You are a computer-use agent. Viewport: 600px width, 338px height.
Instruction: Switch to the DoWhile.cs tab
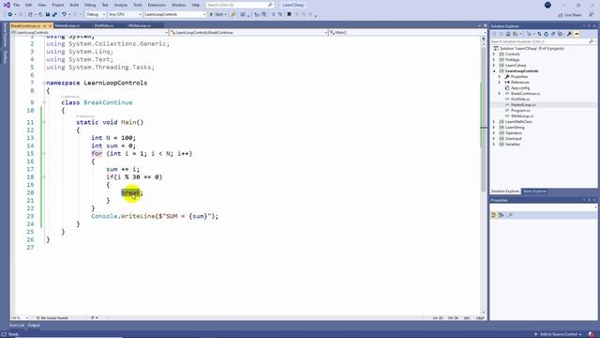[104, 25]
